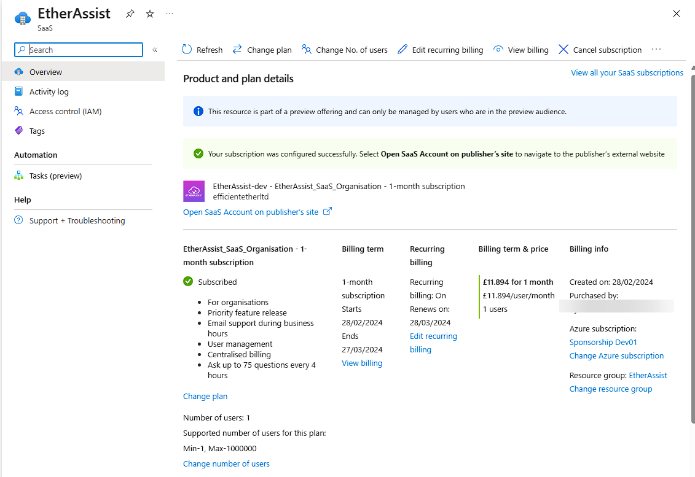This screenshot has height=477, width=695.
Task: Click the green success checkmark in banner
Action: (x=198, y=153)
